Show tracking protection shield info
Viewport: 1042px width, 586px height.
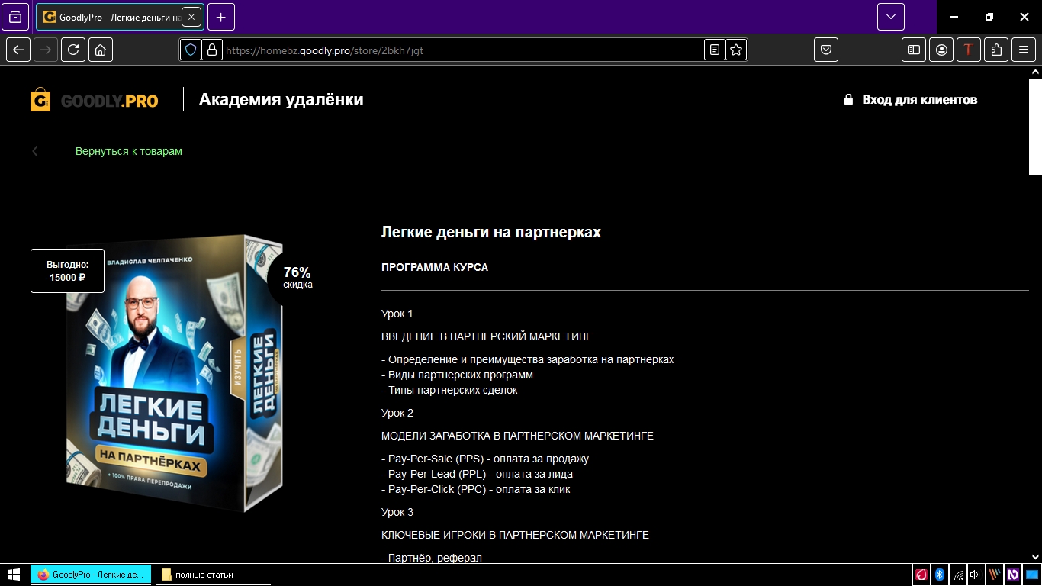point(191,50)
